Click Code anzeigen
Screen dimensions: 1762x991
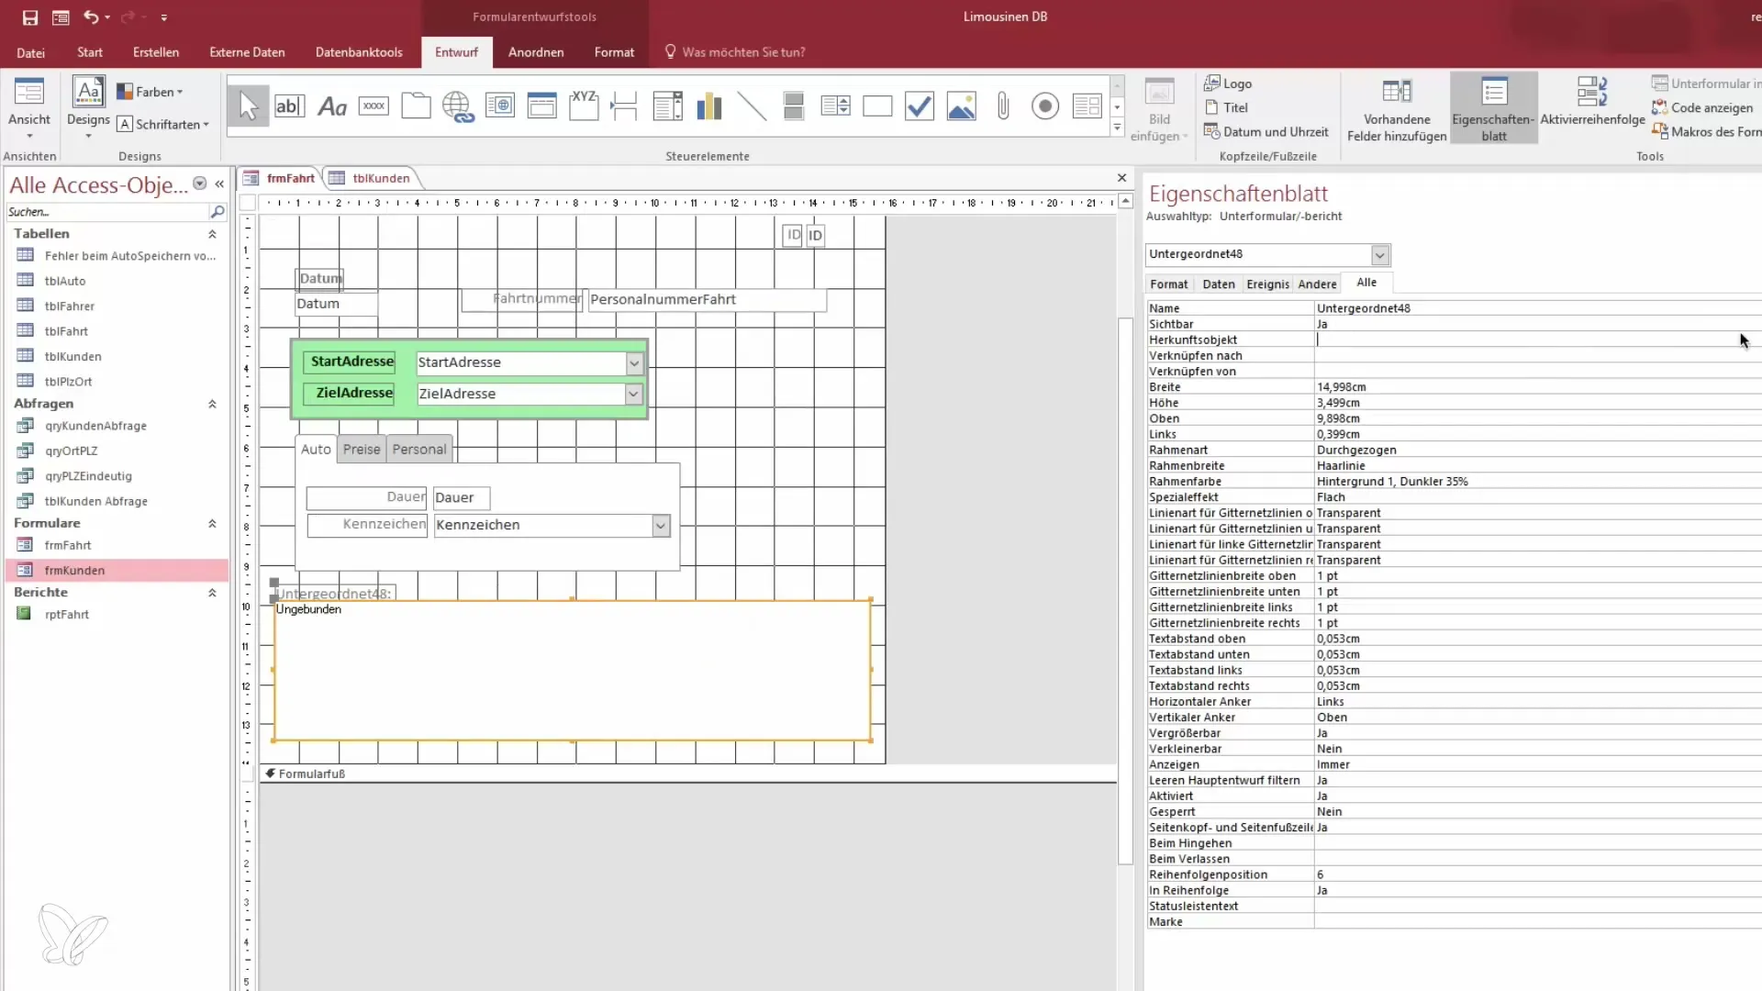click(x=1702, y=107)
